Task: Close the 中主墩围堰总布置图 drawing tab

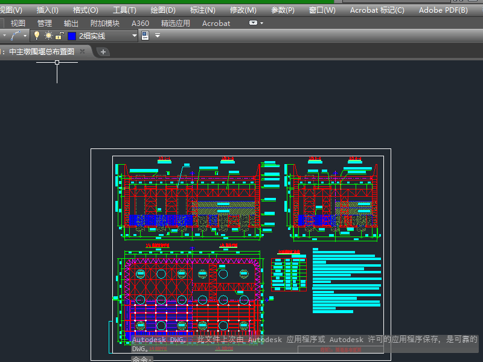Action: (x=83, y=52)
